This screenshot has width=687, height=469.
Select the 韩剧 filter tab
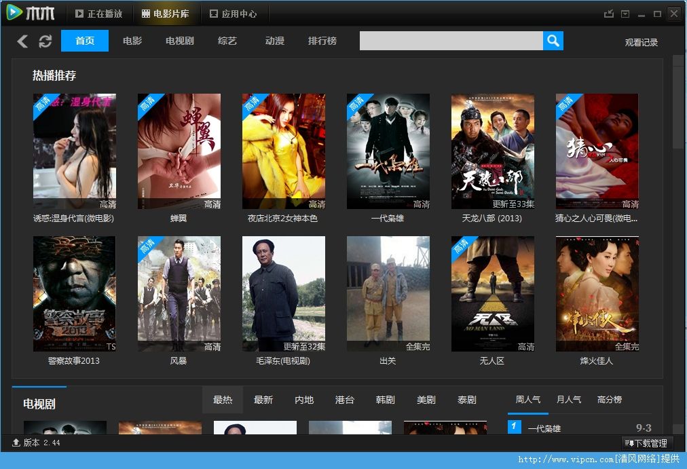385,400
